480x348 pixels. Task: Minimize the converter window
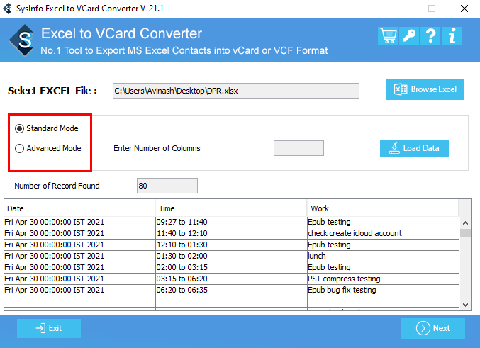click(x=400, y=9)
